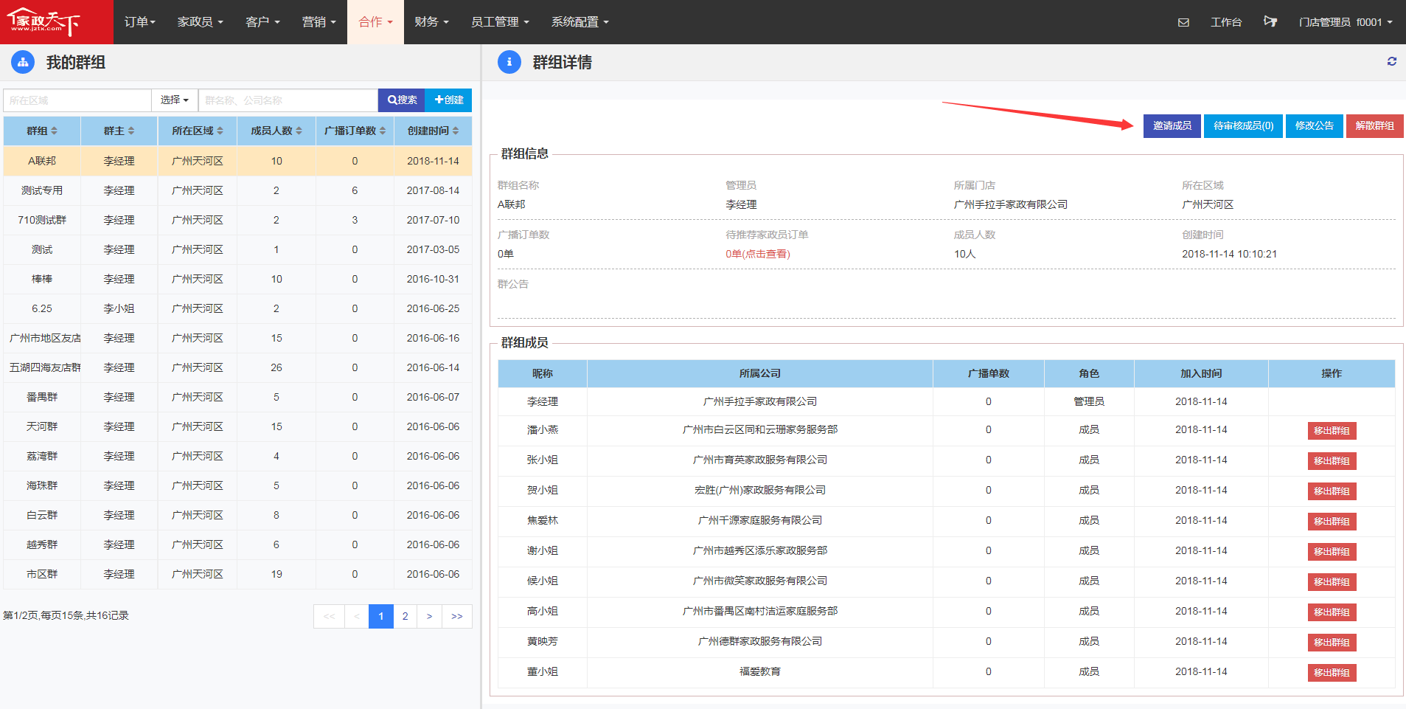
Task: Select the A联邦 group row
Action: 237,161
